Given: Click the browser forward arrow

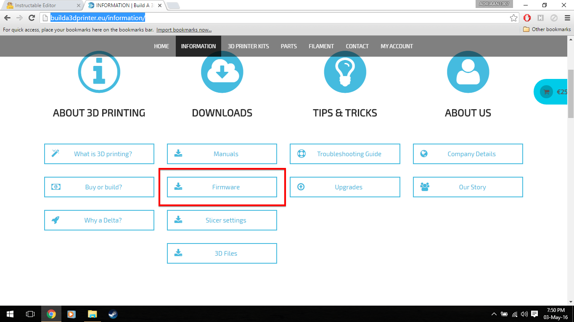Looking at the screenshot, I should point(19,18).
